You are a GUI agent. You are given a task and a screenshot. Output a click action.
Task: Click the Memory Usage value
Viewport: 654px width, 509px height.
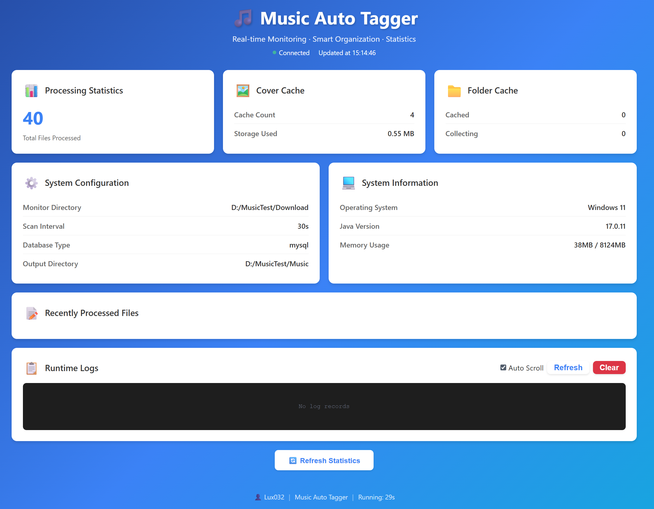click(600, 245)
